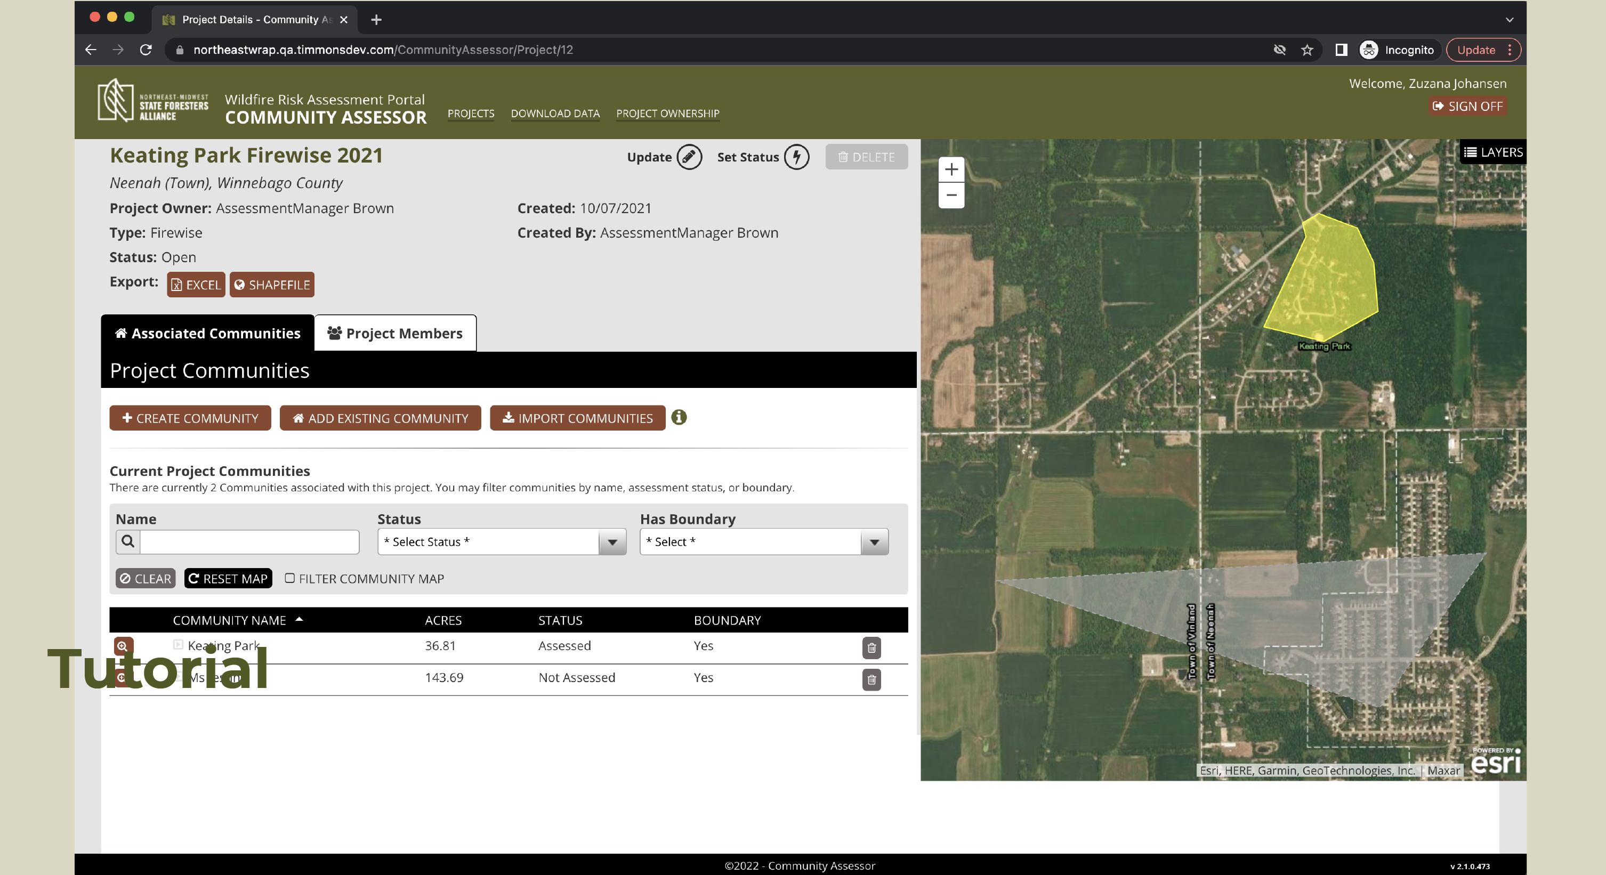Bookmark page with the star icon

tap(1307, 50)
